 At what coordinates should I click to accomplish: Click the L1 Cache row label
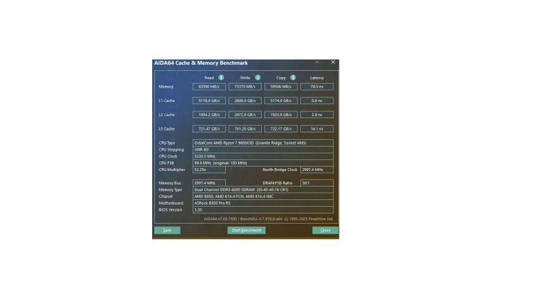pos(166,101)
